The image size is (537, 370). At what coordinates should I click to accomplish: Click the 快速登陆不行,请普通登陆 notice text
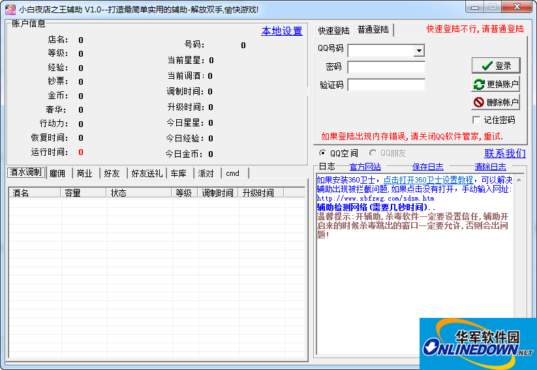point(475,29)
